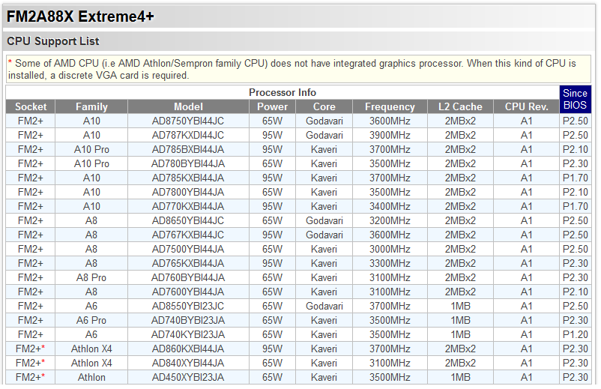This screenshot has height=389, width=601.
Task: Select model cell AD770KXBI44JA
Action: click(x=188, y=206)
